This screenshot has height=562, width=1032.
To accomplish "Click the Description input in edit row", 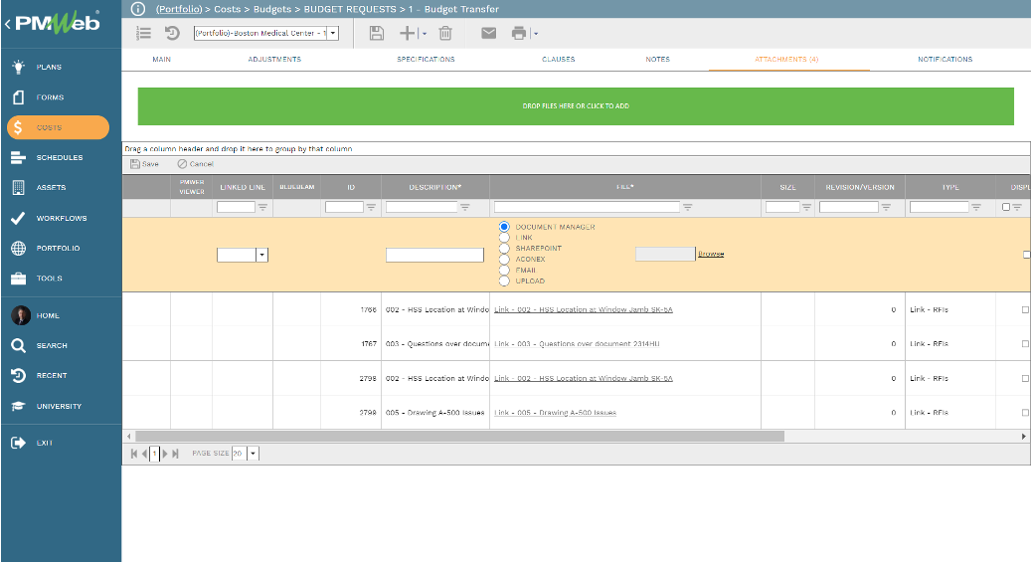I will (435, 255).
